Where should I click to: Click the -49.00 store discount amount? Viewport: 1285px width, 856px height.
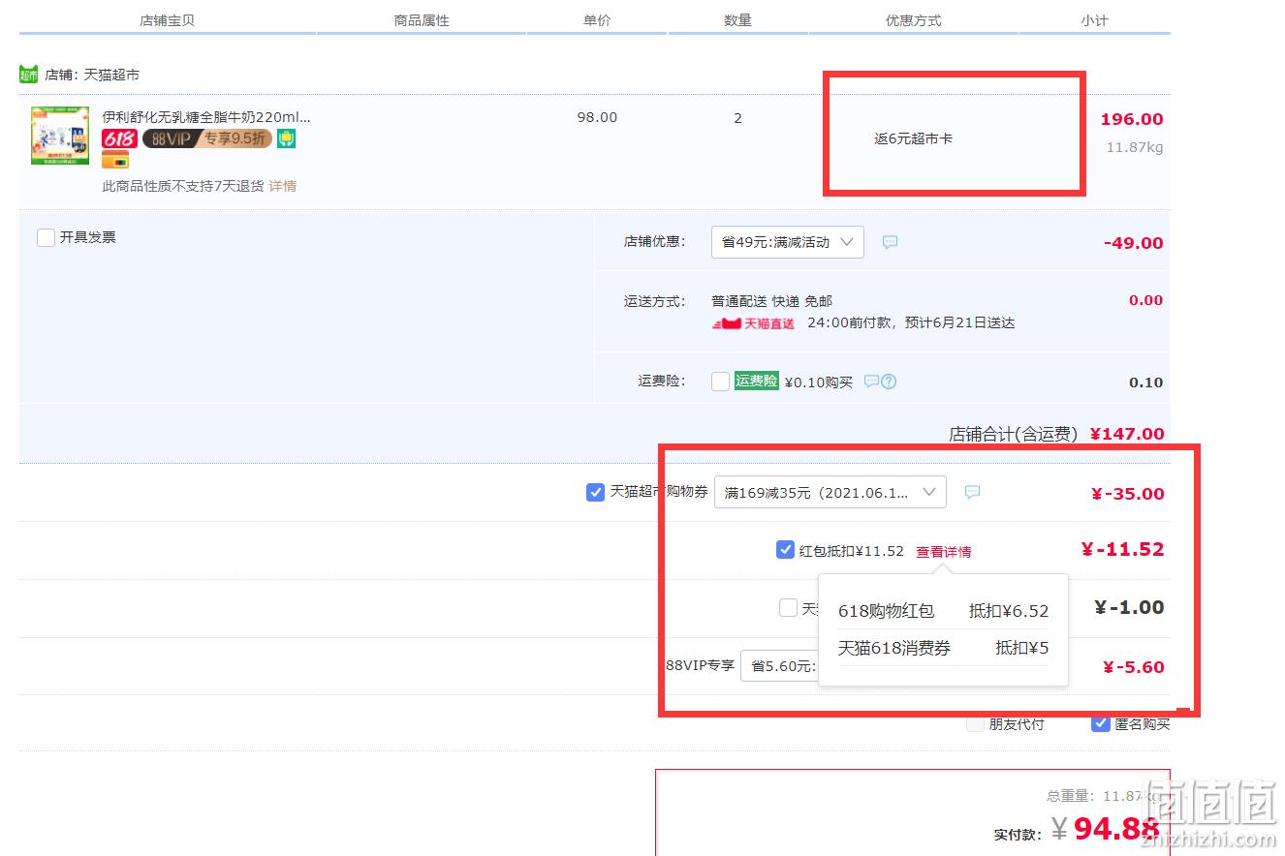pos(1133,243)
